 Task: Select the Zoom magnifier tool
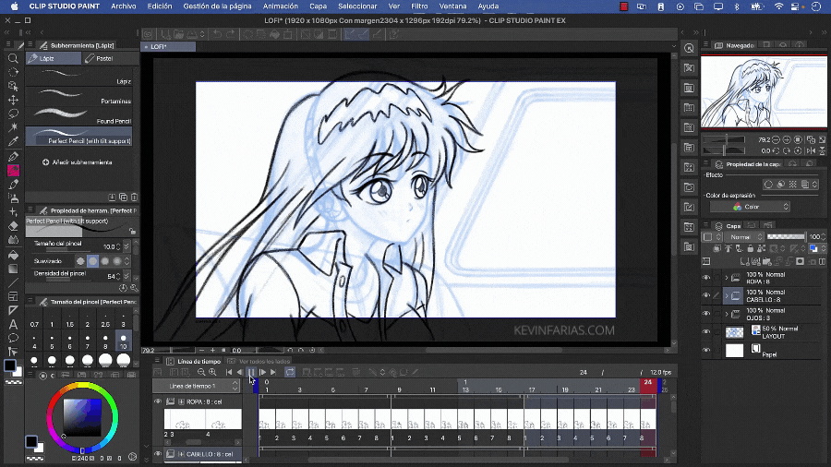coord(13,58)
